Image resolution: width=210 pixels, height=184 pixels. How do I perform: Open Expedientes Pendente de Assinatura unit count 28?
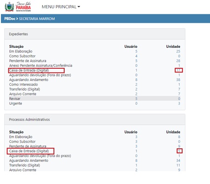pyautogui.click(x=178, y=61)
